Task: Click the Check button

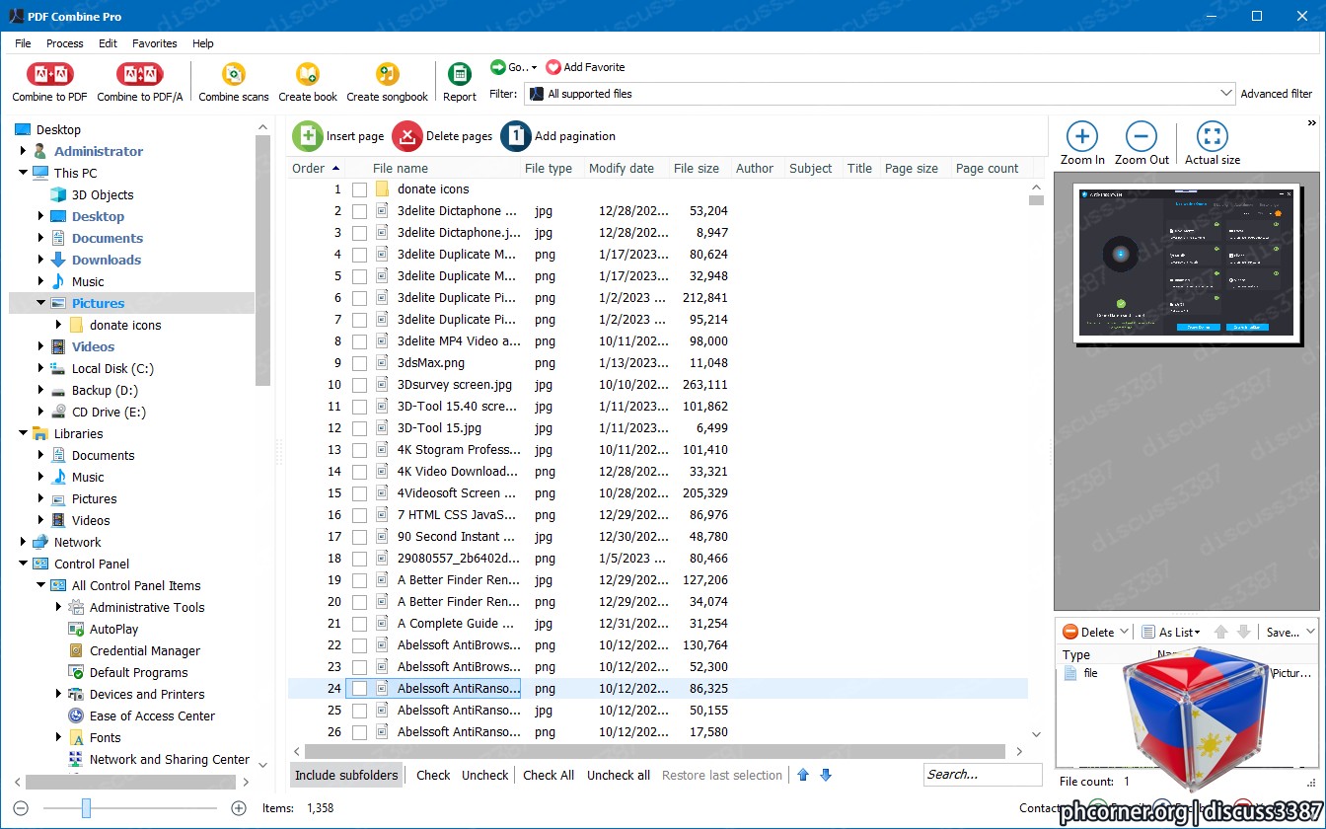Action: click(433, 775)
